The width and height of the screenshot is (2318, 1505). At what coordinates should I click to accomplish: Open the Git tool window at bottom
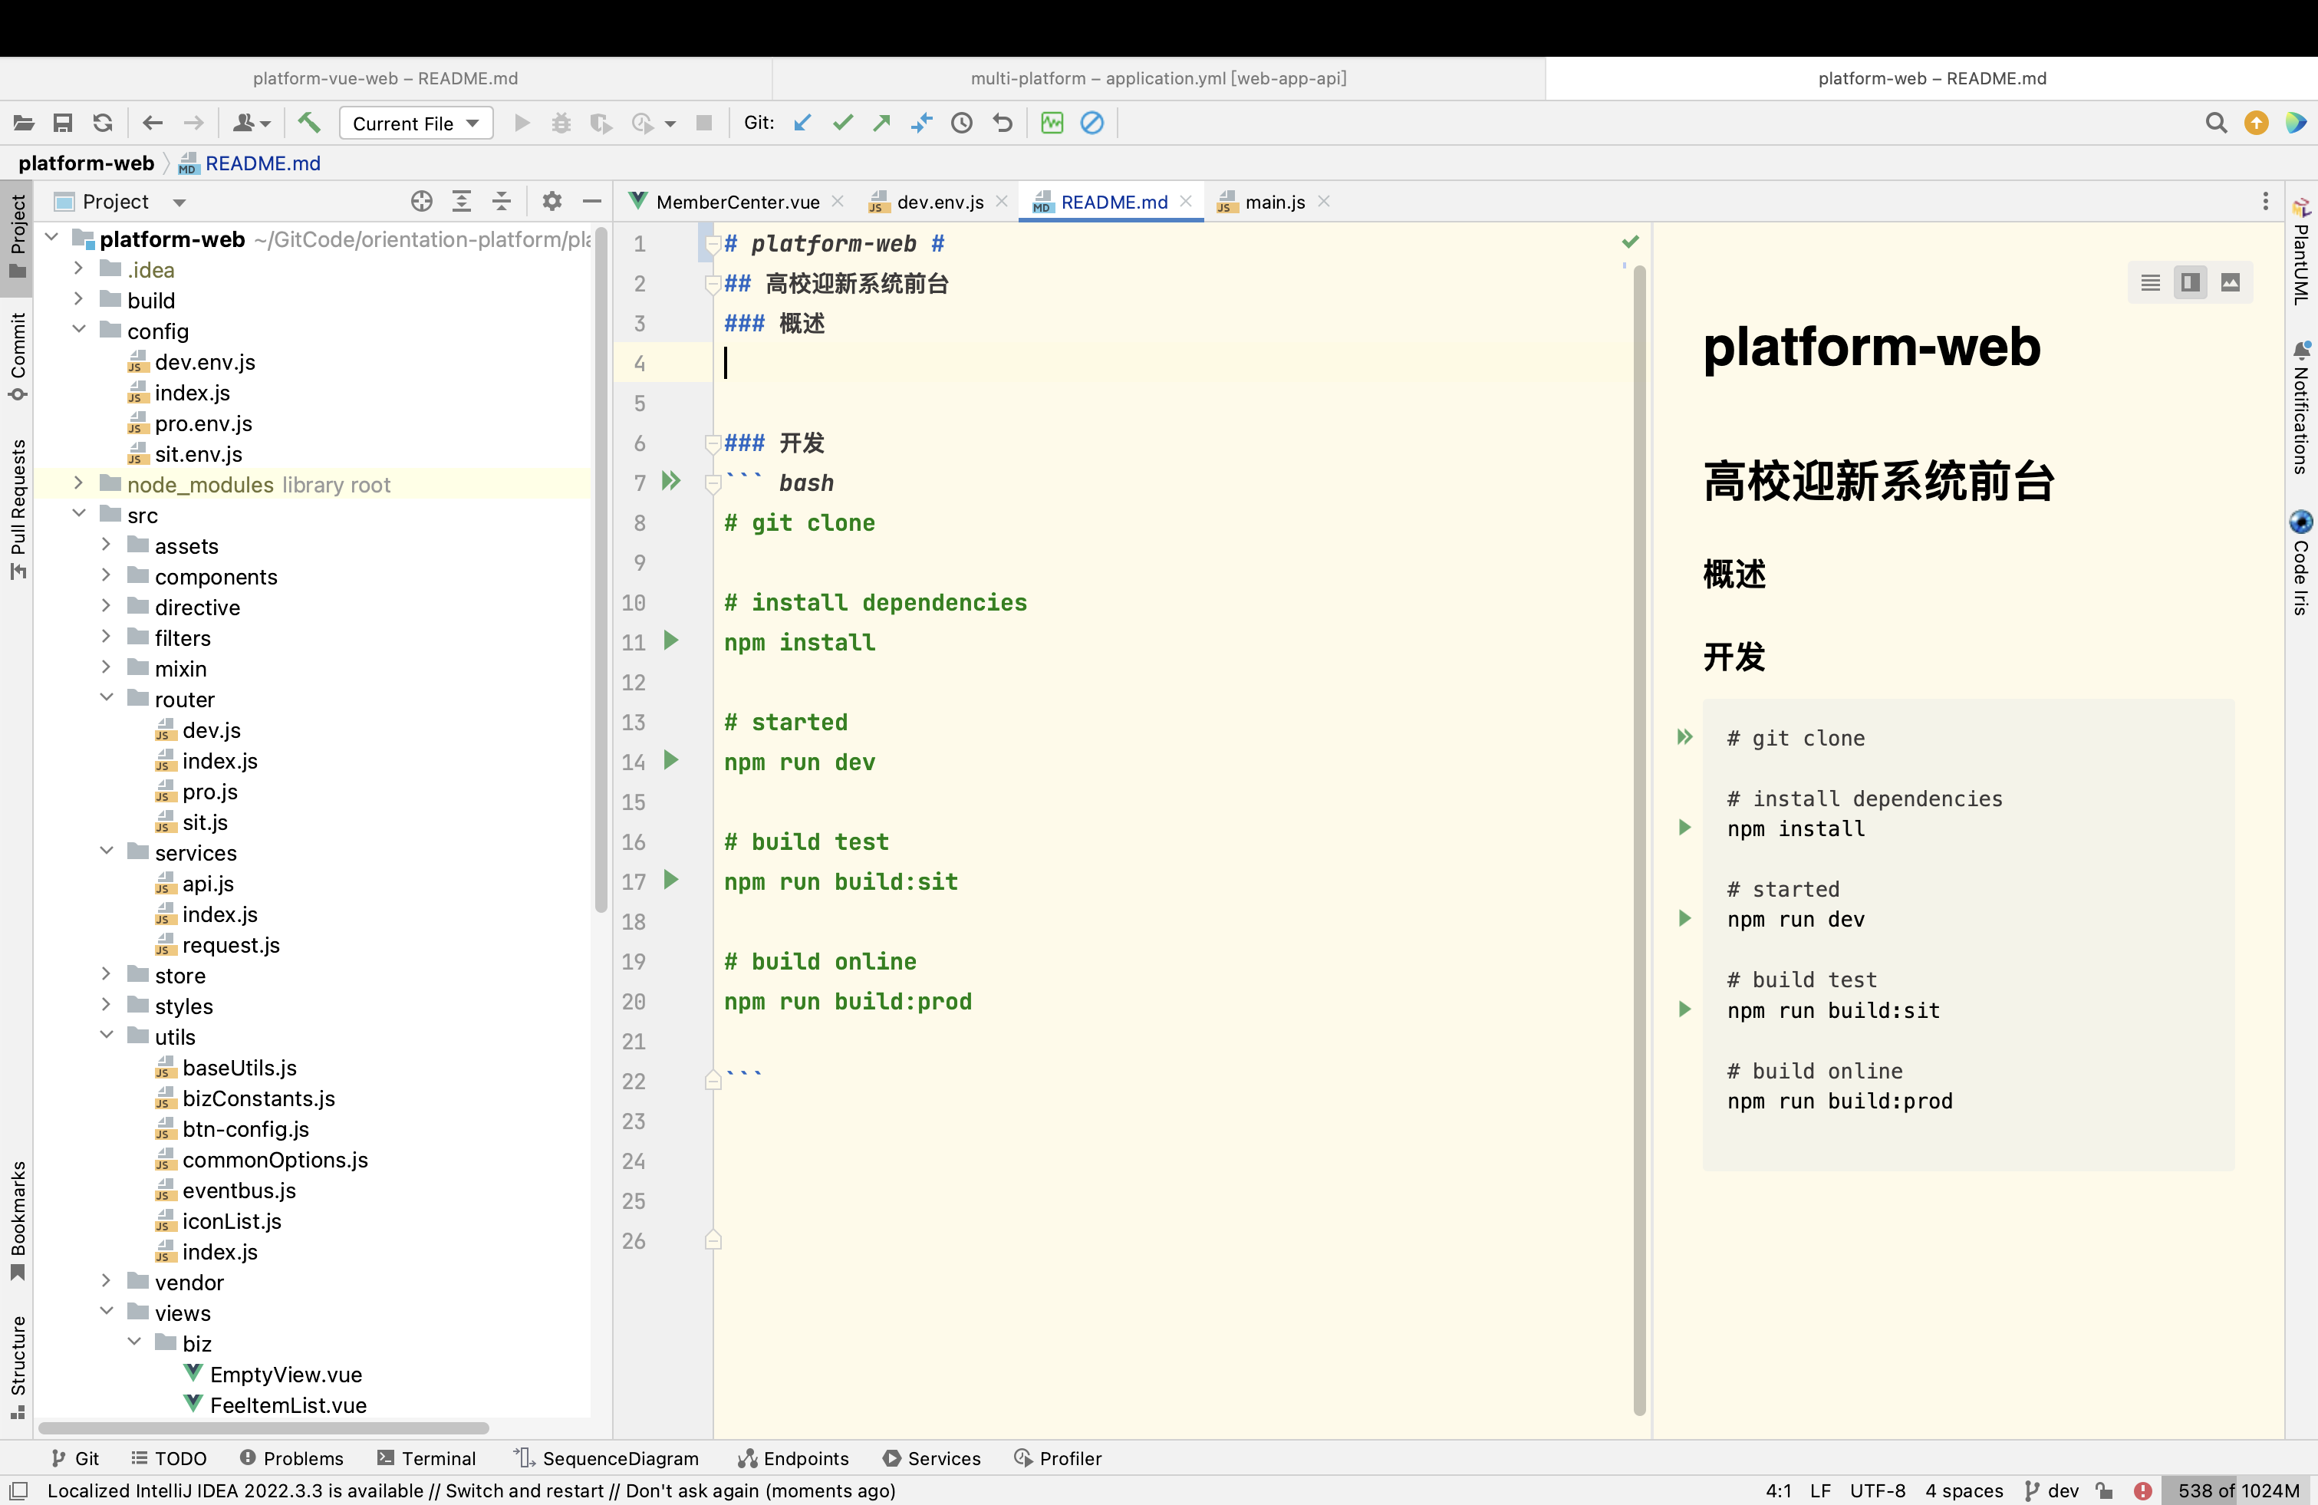point(75,1458)
